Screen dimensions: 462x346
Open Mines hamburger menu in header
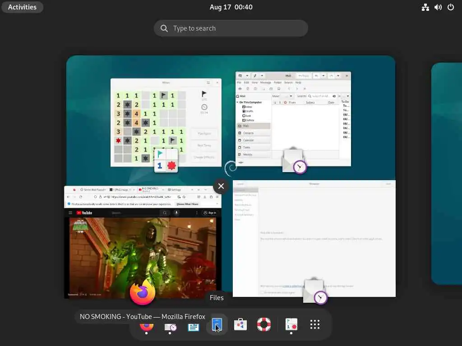[x=208, y=83]
